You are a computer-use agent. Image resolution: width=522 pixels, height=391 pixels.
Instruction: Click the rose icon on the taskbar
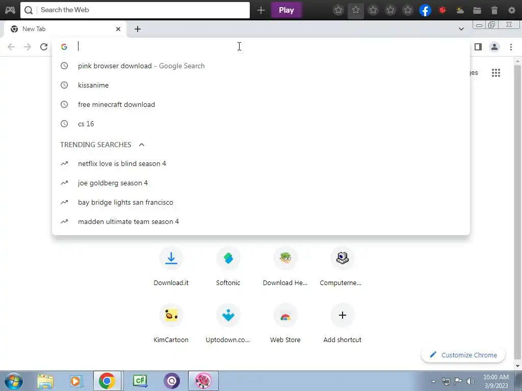click(203, 381)
